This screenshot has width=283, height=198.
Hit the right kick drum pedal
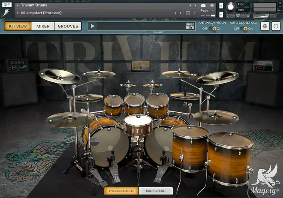tap(161, 173)
